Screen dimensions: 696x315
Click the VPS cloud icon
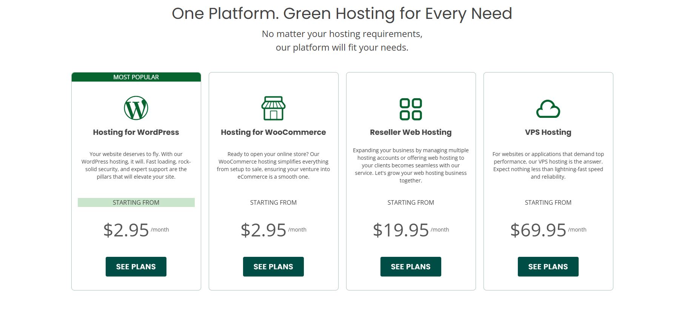[x=548, y=109]
